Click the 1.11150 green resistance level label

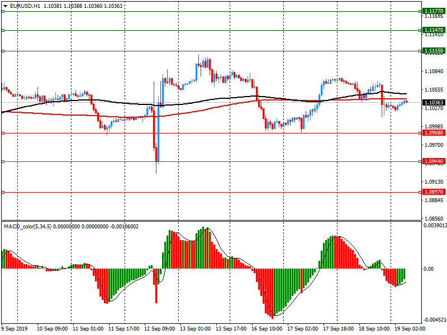click(x=434, y=51)
